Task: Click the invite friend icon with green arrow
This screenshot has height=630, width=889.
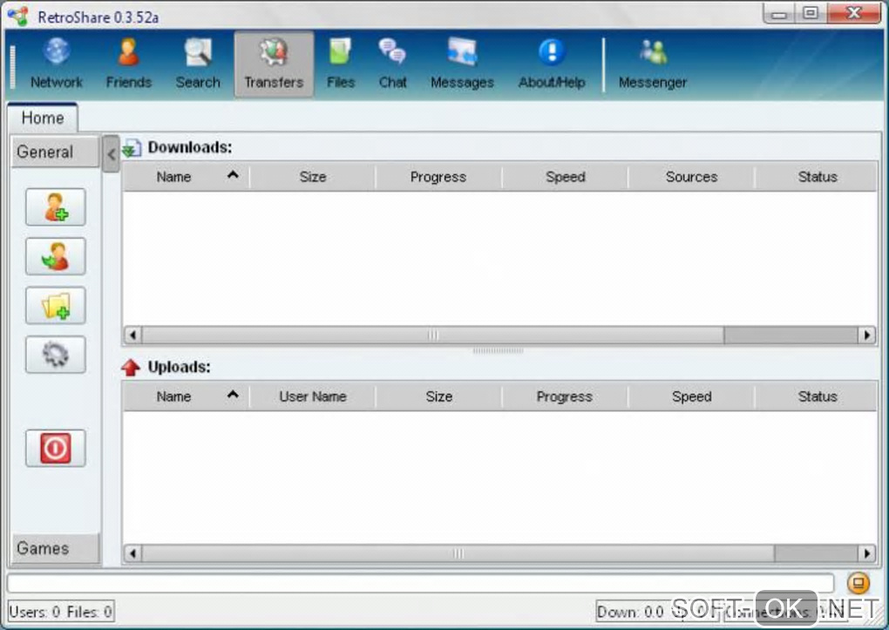Action: pyautogui.click(x=56, y=256)
